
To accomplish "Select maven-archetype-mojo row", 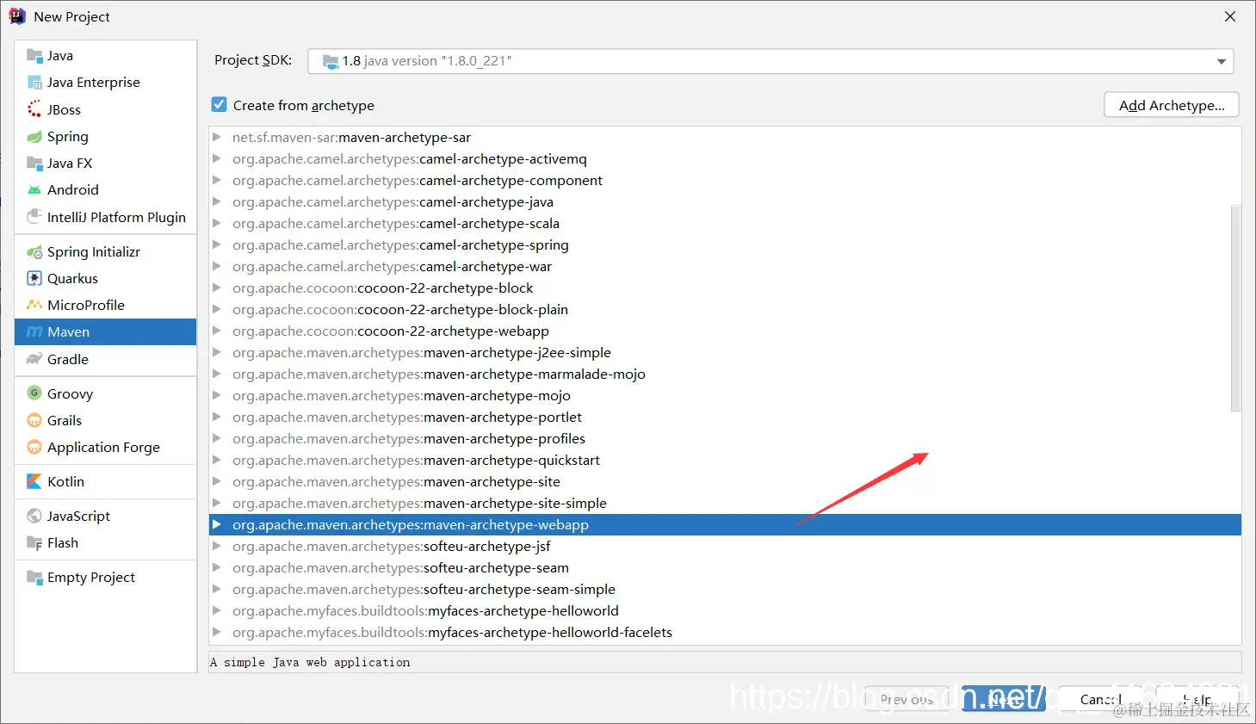I will pos(725,395).
